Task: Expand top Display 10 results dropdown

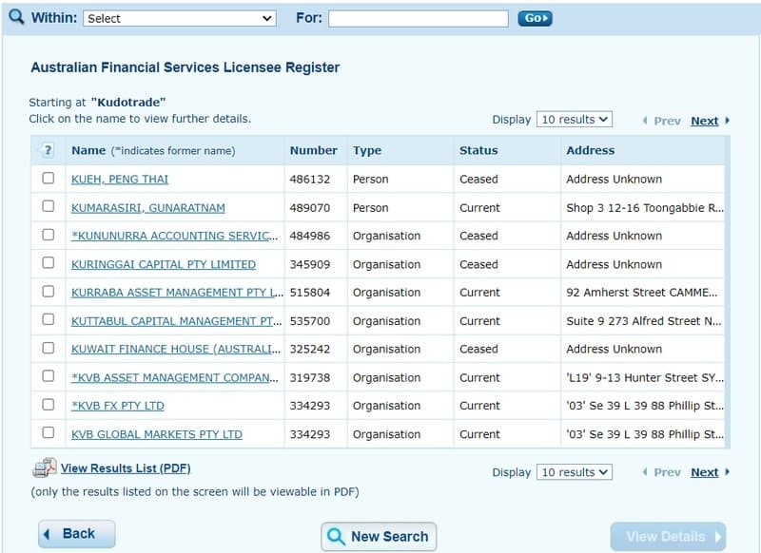Action: pos(575,120)
